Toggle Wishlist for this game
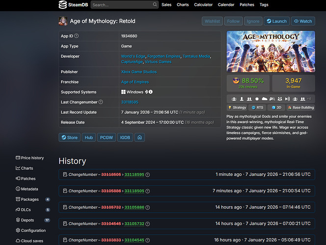This screenshot has width=326, height=245. (212, 21)
